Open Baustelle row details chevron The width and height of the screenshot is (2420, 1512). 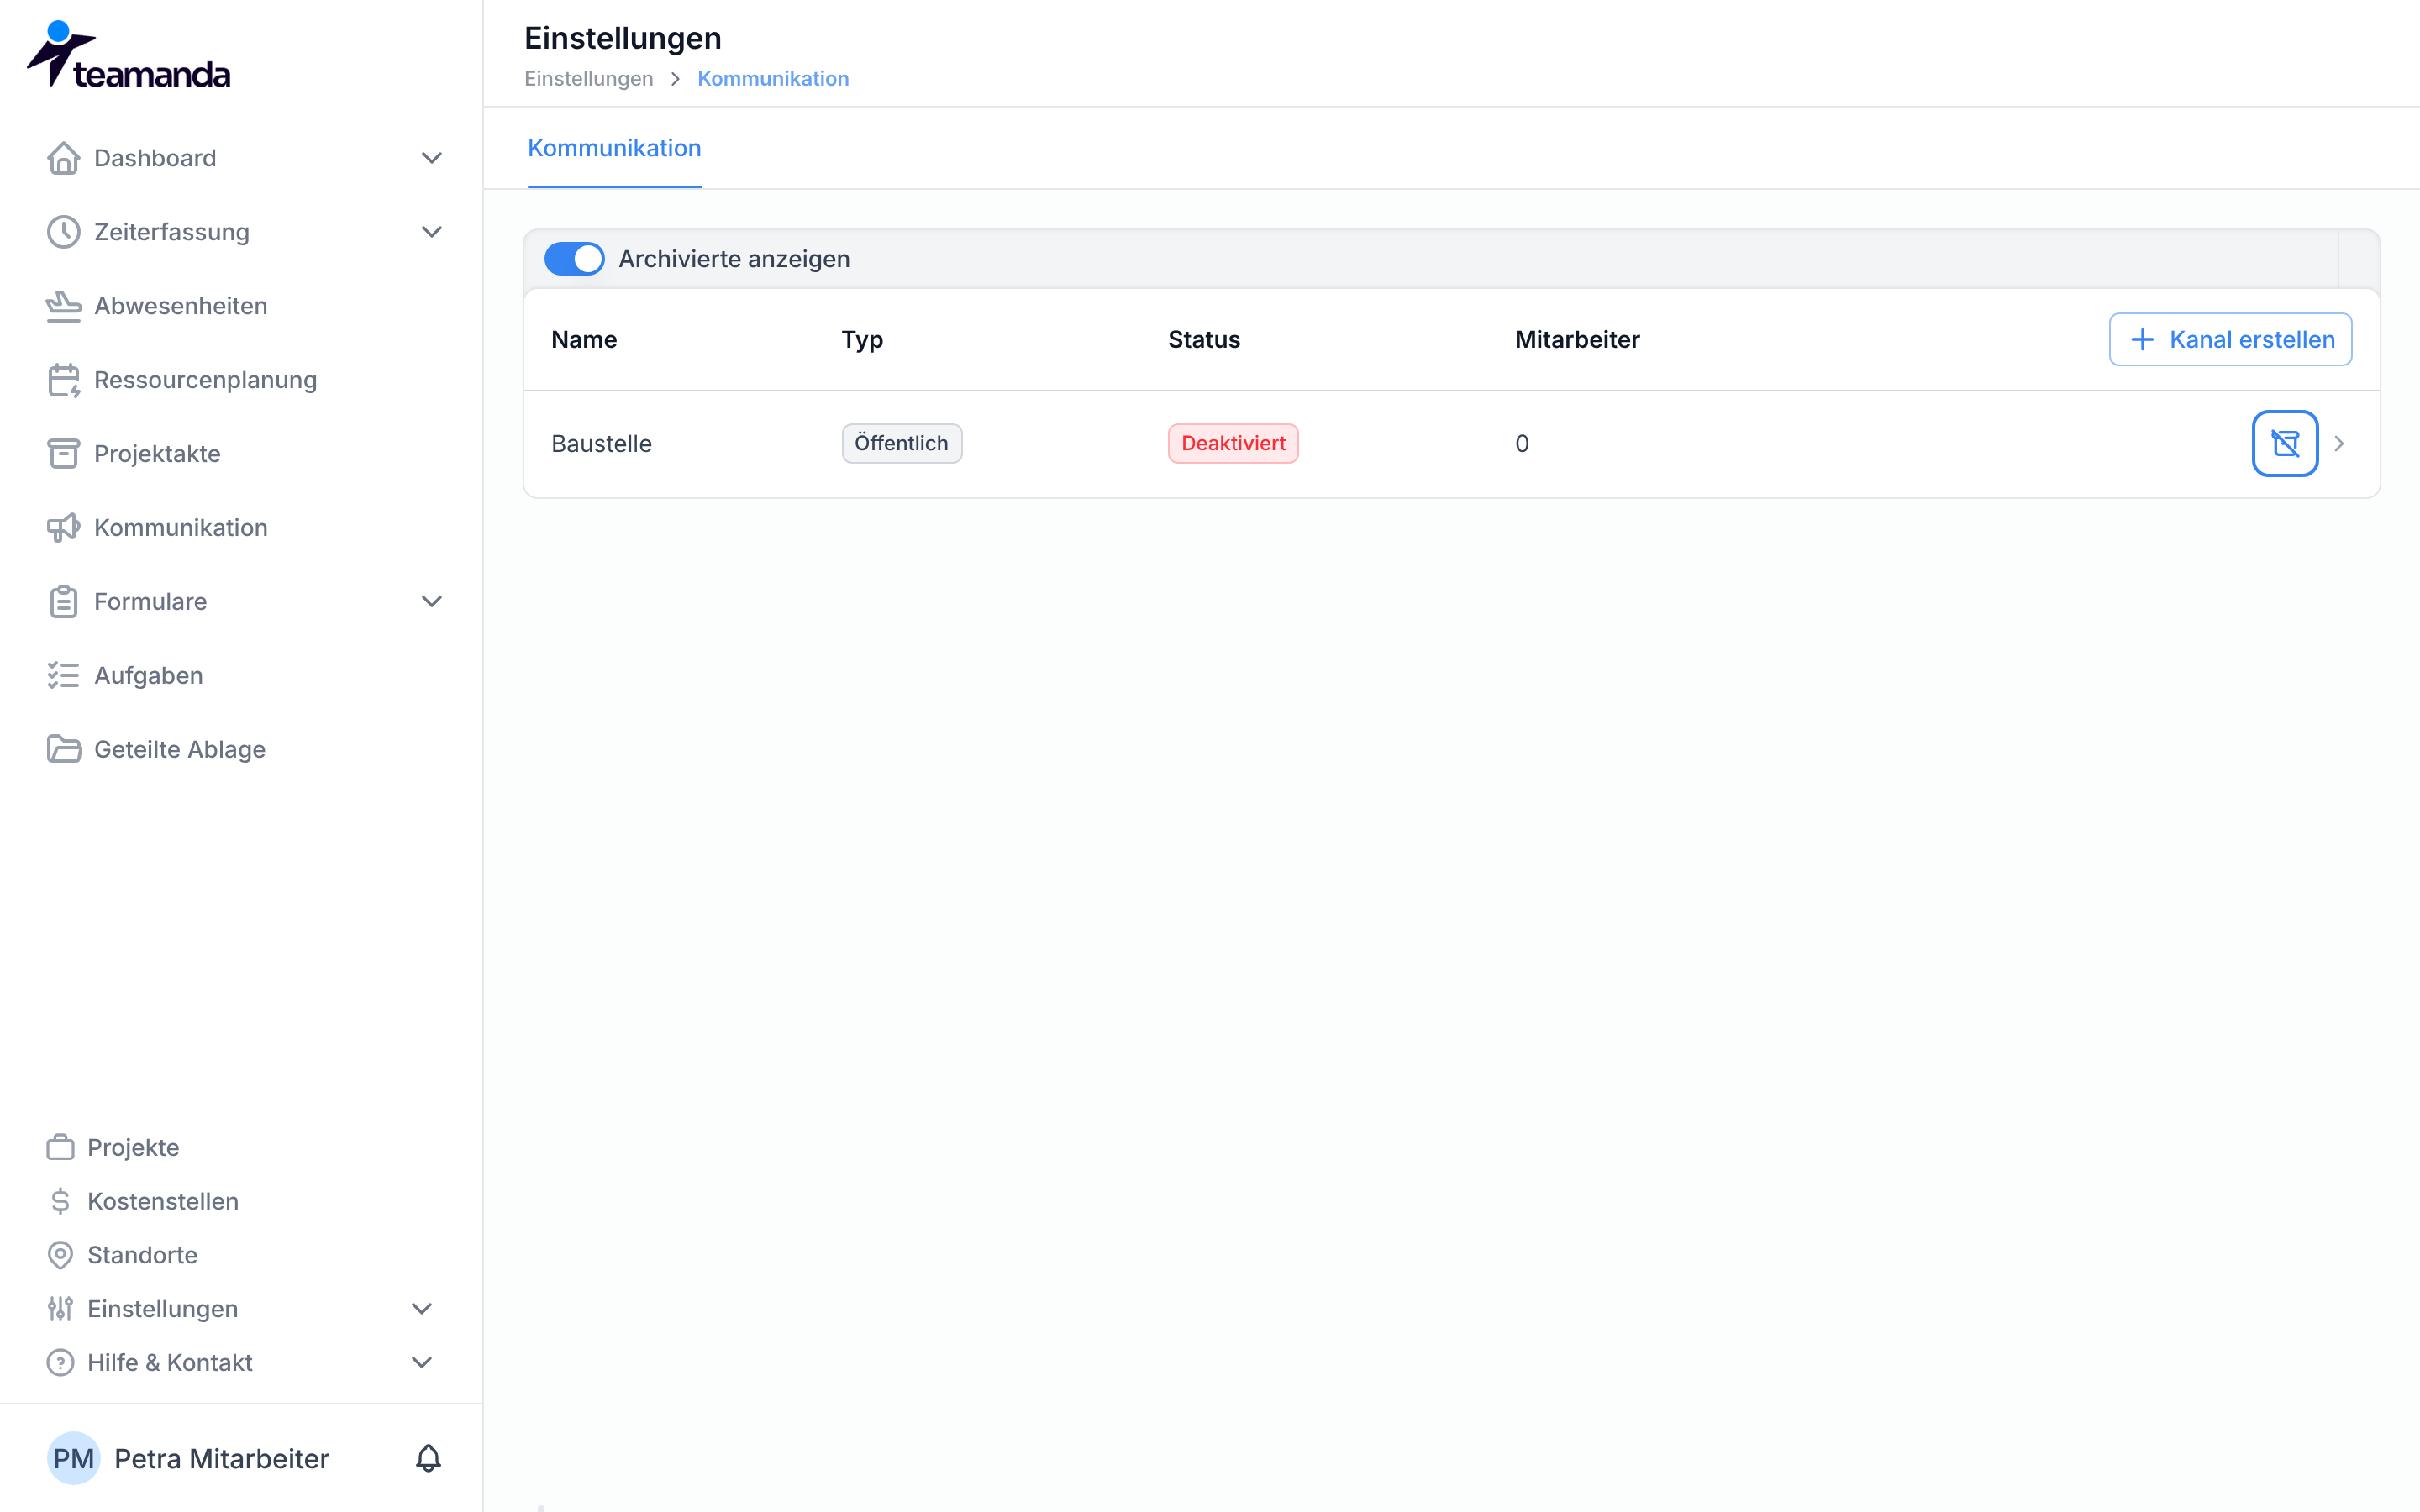[2339, 443]
